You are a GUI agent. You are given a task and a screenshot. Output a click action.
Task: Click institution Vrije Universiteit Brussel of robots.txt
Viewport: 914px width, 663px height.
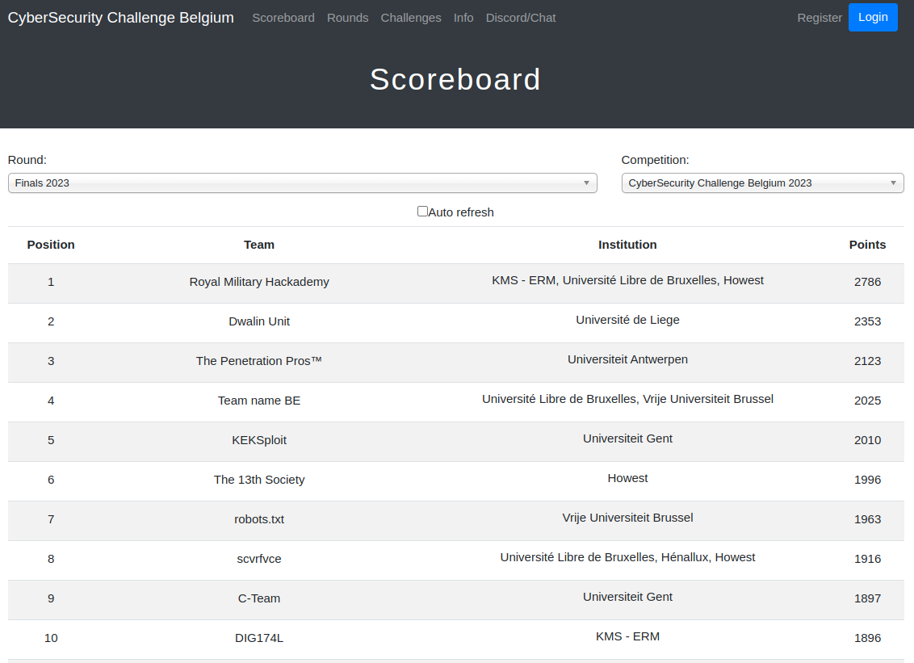[627, 518]
